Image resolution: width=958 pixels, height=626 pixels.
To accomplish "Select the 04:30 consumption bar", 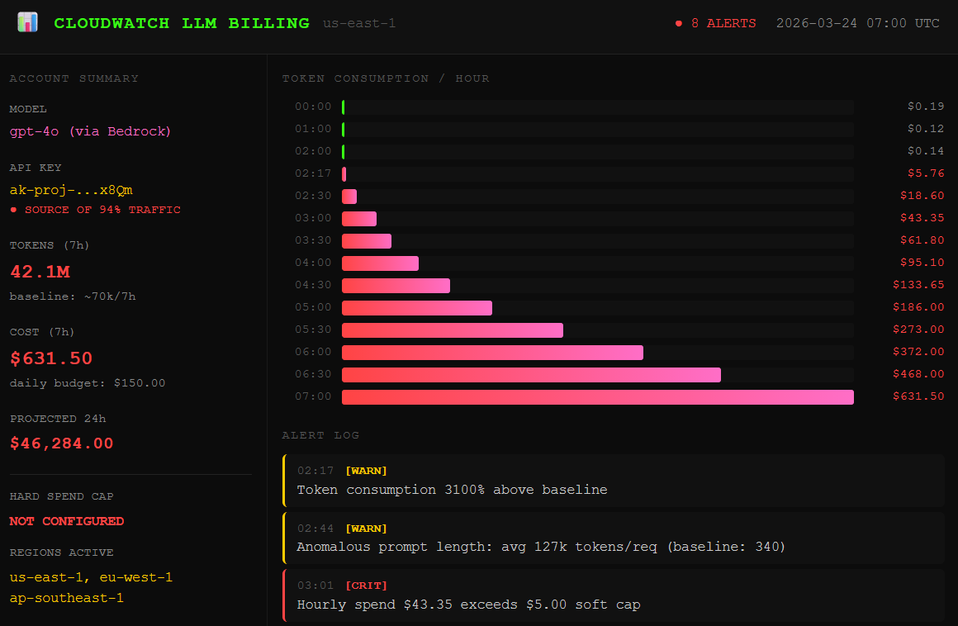I will click(396, 286).
